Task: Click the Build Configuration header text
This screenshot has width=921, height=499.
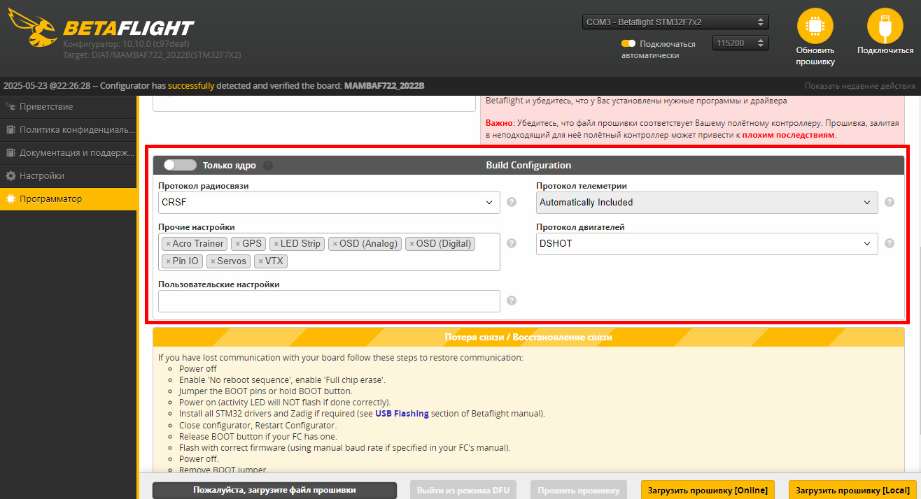Action: pyautogui.click(x=528, y=166)
